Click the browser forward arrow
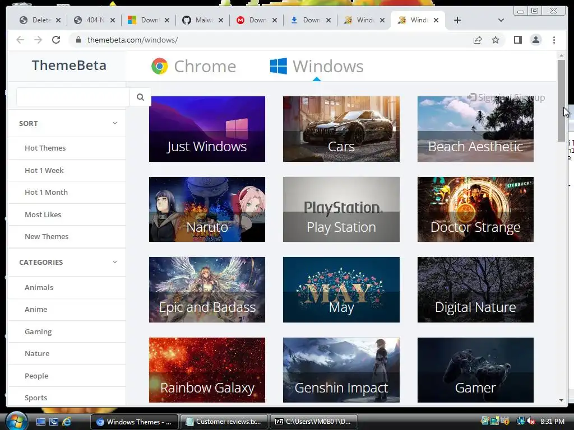The width and height of the screenshot is (574, 430). (x=38, y=40)
